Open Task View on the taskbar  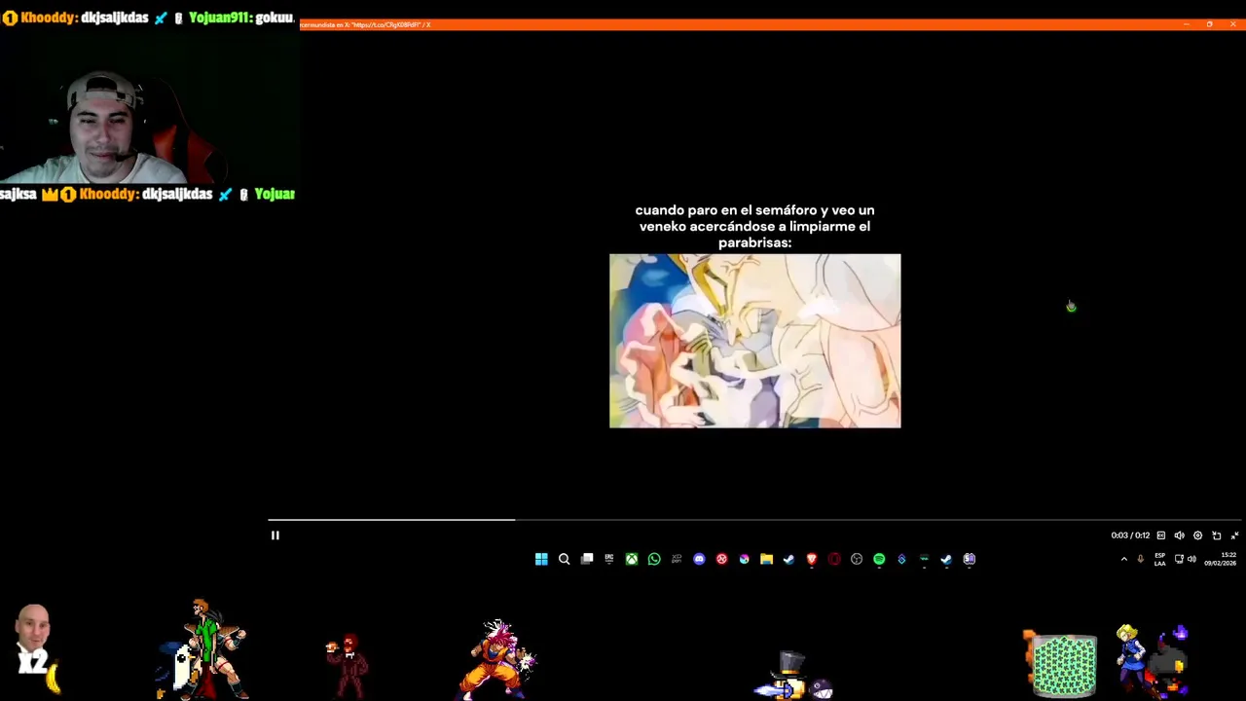[587, 559]
